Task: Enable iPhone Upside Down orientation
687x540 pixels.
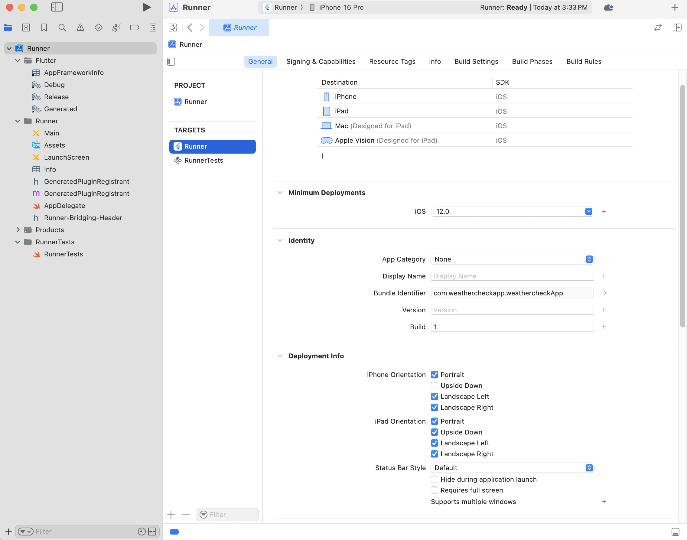Action: pos(435,385)
